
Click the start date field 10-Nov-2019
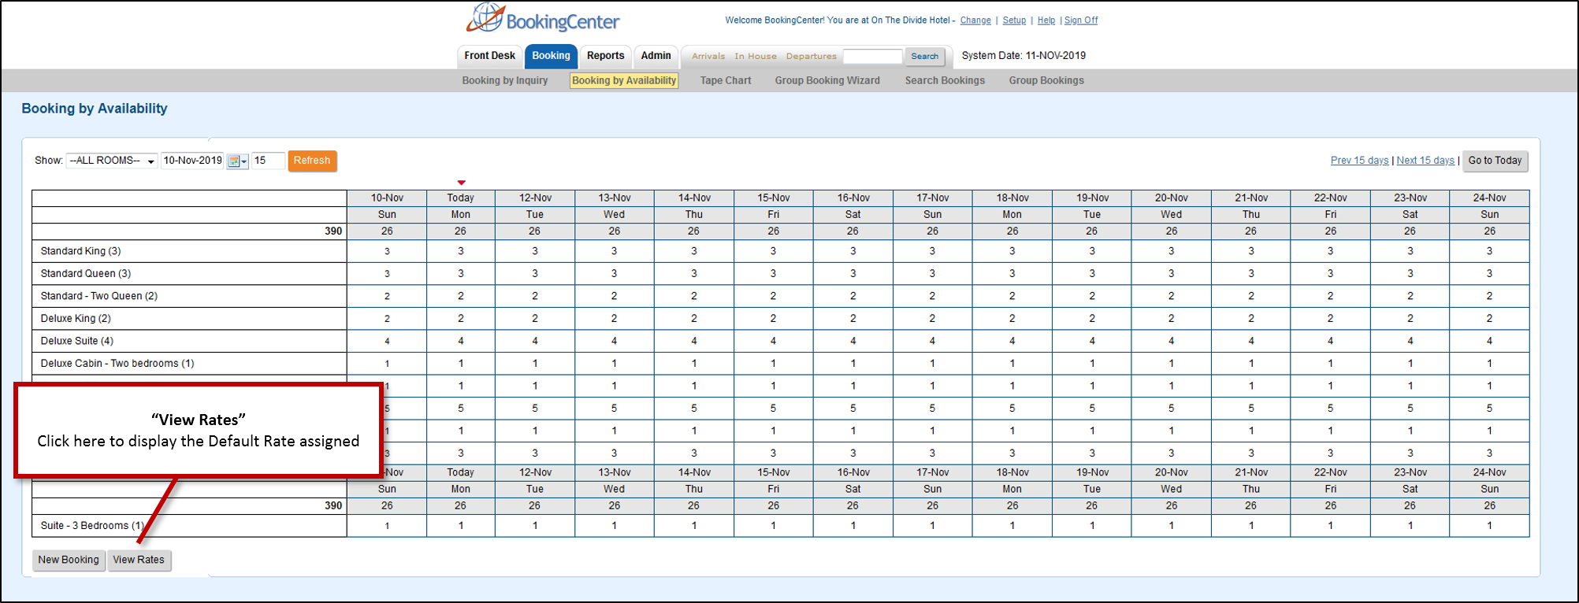point(193,161)
